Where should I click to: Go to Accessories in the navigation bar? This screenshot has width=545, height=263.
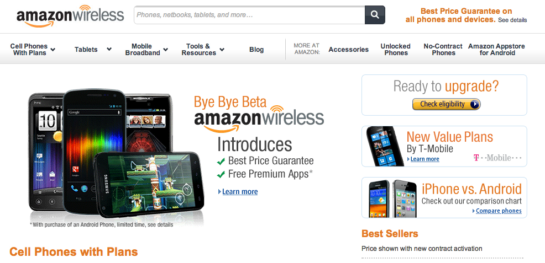click(x=349, y=50)
